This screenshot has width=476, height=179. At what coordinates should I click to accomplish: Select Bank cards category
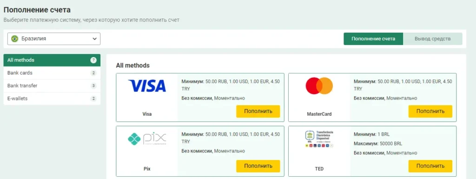coord(52,73)
